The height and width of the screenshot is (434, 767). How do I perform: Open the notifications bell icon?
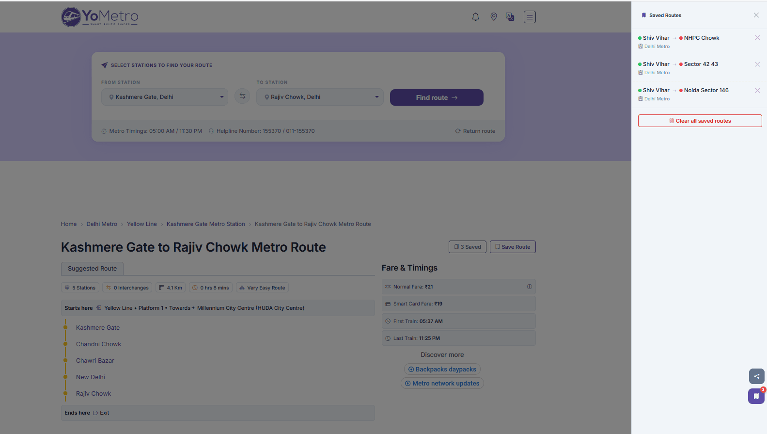[475, 17]
